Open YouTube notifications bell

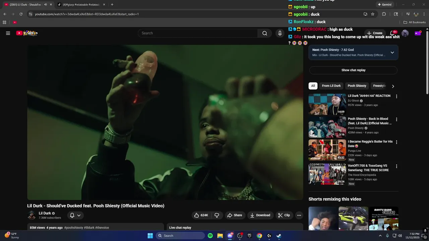tap(392, 33)
